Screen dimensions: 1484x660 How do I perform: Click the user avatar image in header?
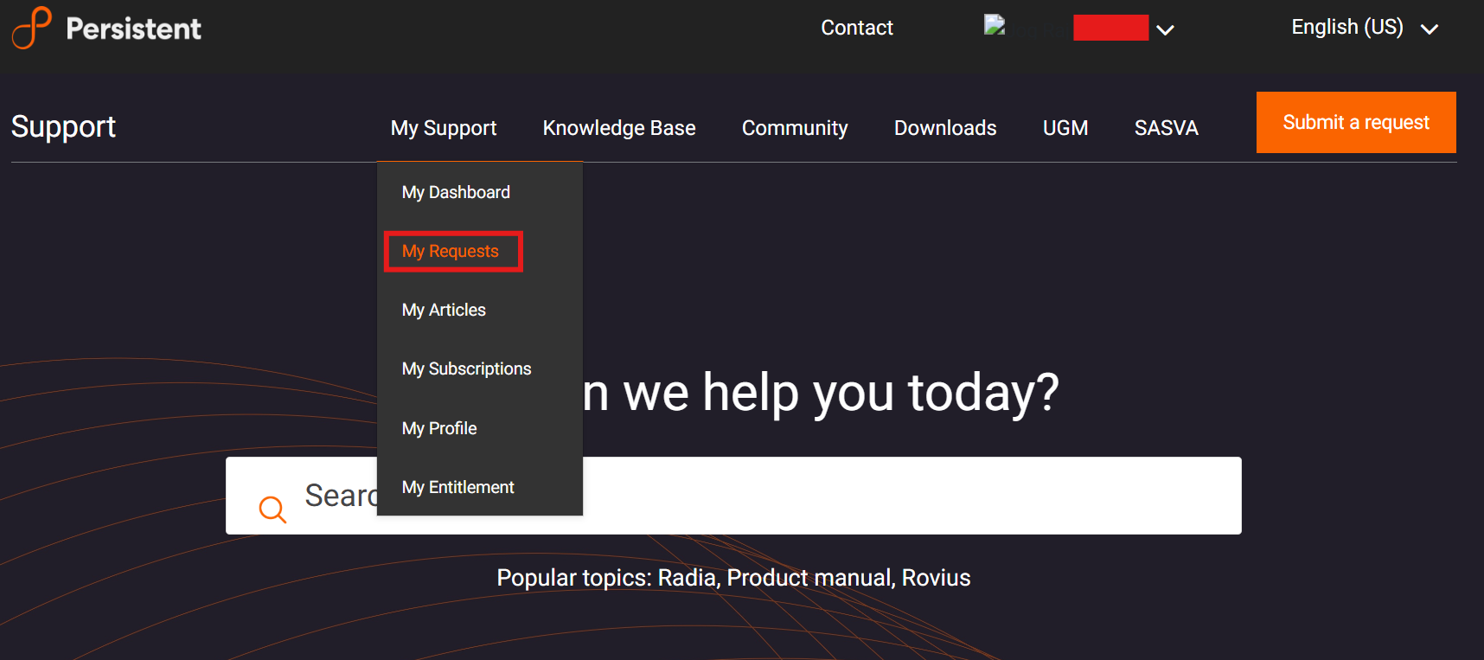[995, 25]
